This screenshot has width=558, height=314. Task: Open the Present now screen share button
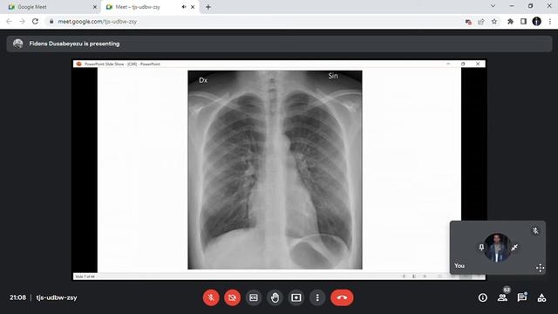(296, 297)
